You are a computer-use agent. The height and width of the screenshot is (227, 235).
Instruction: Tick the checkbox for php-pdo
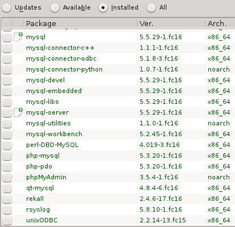(x=7, y=166)
